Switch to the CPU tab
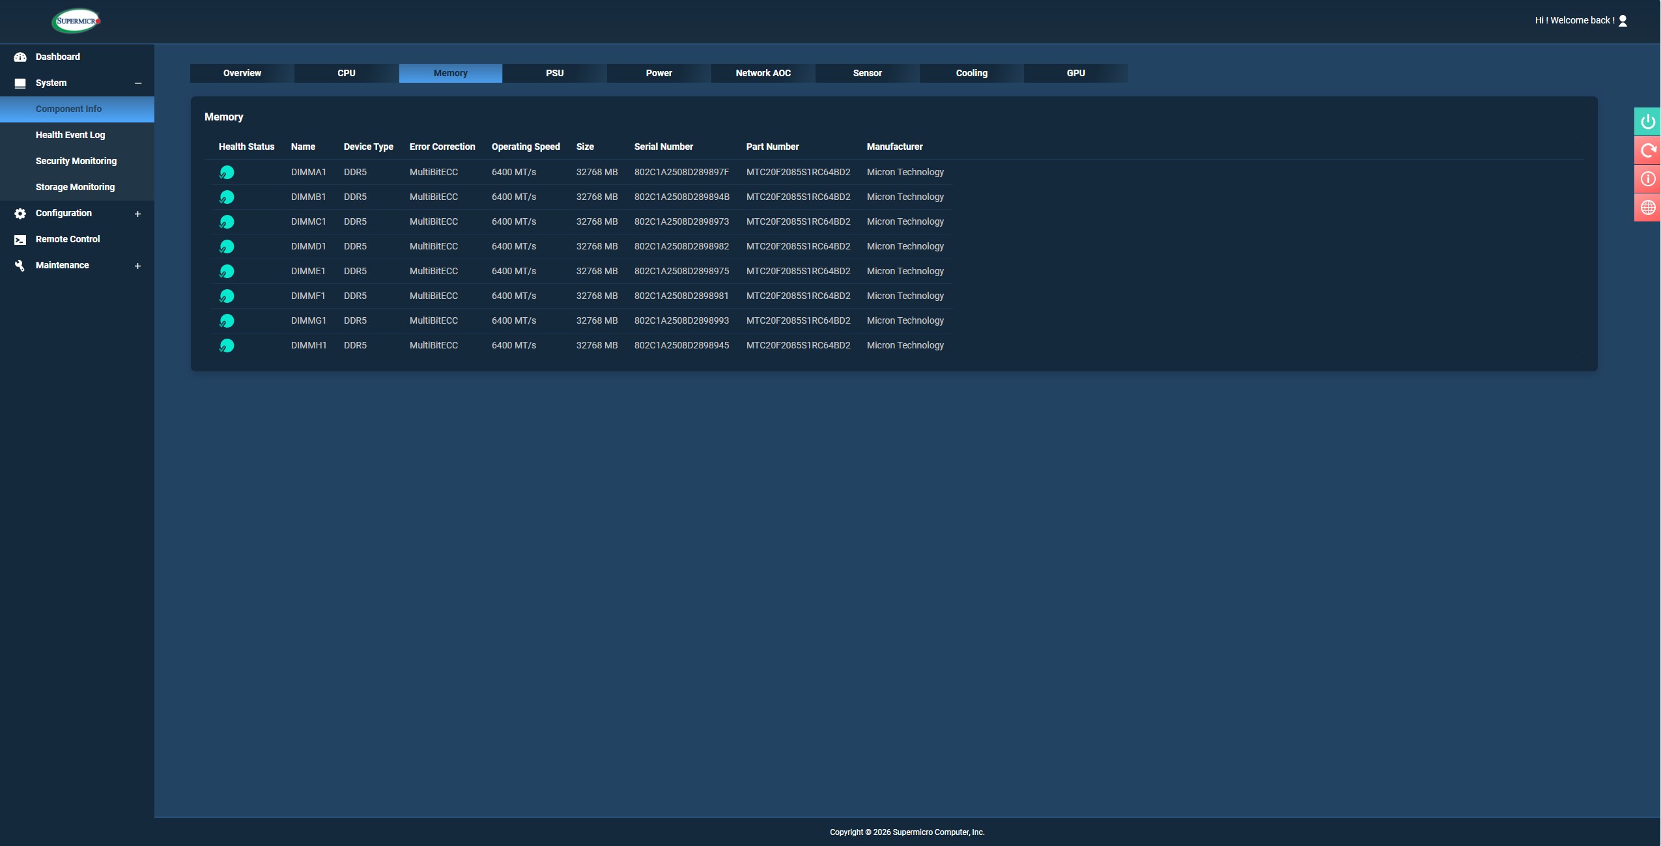 pyautogui.click(x=346, y=73)
